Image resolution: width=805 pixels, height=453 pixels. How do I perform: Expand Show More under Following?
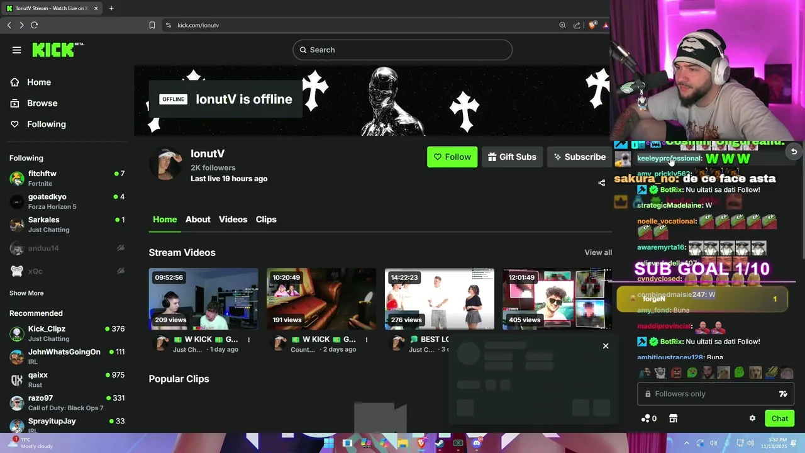[x=26, y=293]
